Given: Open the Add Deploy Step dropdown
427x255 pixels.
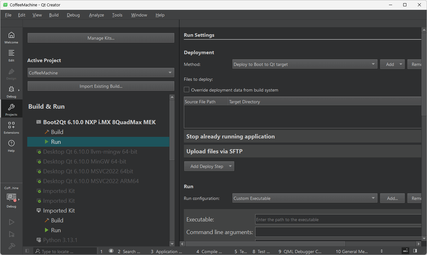Looking at the screenshot, I should [209, 166].
